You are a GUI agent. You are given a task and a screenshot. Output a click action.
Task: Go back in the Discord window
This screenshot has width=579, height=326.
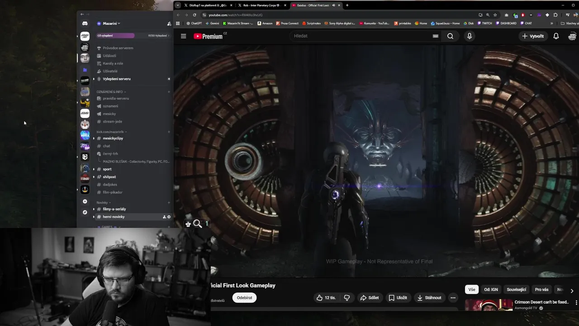coord(82,14)
